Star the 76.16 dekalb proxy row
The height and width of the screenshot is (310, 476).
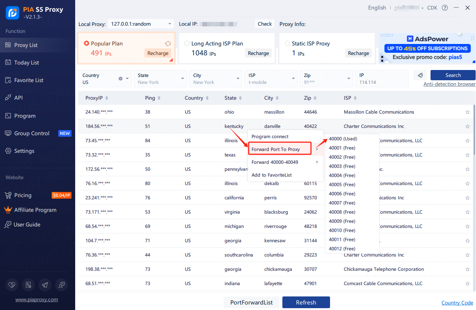[468, 184]
